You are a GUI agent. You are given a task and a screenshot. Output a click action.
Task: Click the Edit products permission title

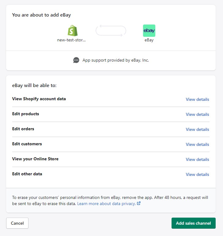pyautogui.click(x=26, y=114)
